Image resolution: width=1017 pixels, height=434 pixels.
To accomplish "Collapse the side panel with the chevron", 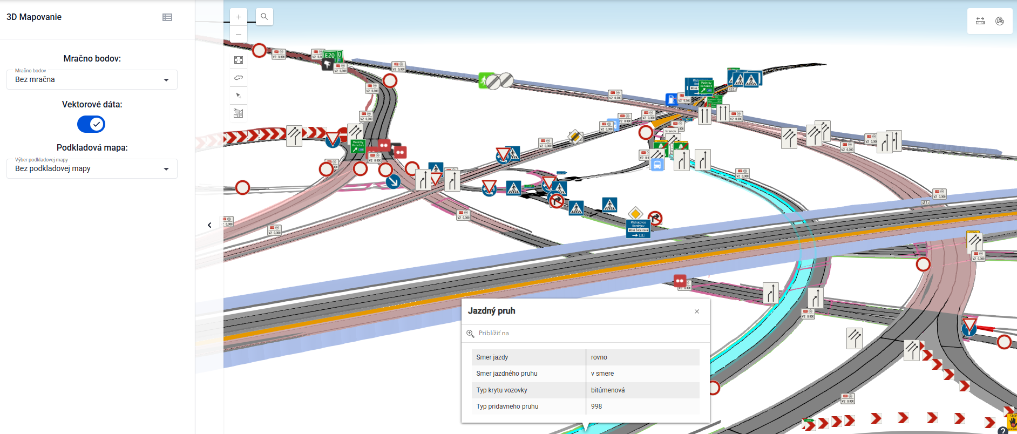I will pyautogui.click(x=209, y=225).
